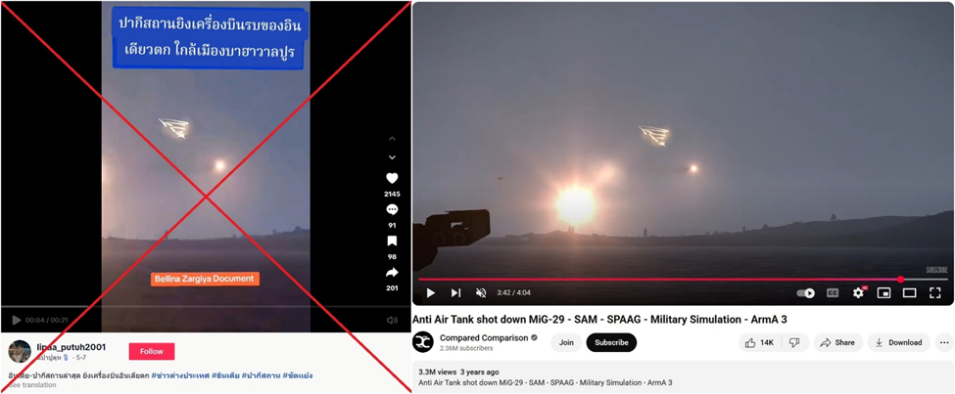Open more actions three-dot menu
This screenshot has height=394, width=955.
point(944,343)
